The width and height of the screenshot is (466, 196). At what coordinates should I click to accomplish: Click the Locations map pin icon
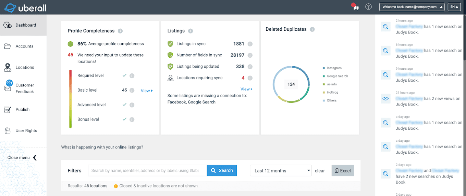8,67
